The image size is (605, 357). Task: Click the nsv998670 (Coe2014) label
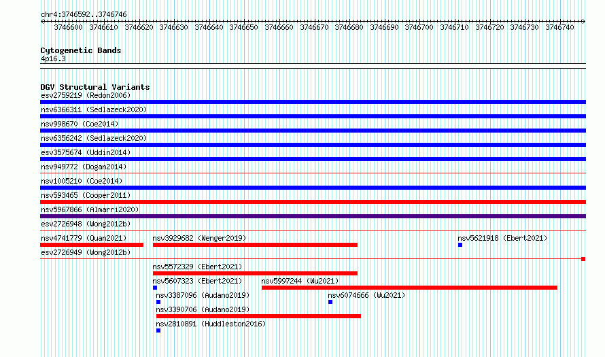coord(80,124)
